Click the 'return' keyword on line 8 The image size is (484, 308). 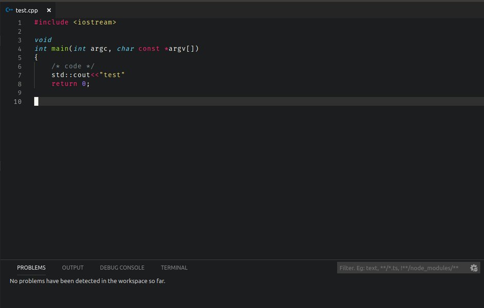click(64, 84)
